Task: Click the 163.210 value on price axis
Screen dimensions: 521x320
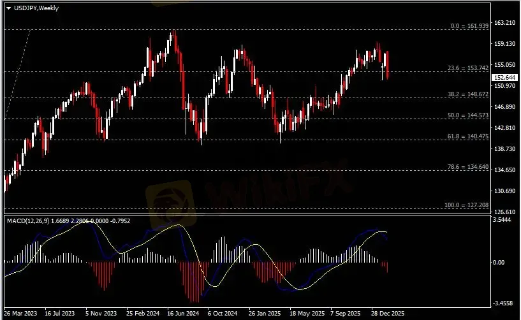Action: tap(504, 23)
